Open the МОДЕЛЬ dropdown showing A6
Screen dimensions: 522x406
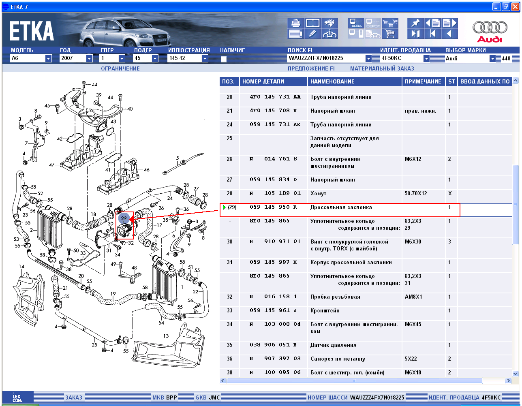coord(48,58)
